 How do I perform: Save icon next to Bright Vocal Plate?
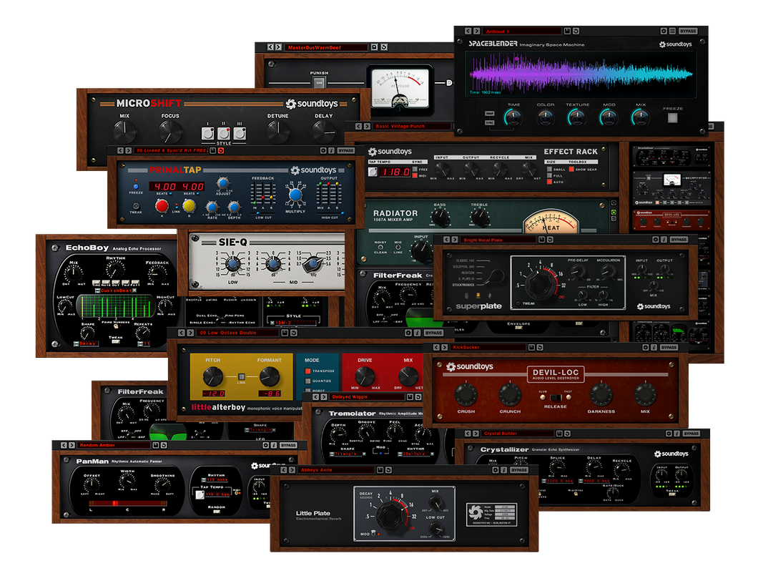[542, 239]
